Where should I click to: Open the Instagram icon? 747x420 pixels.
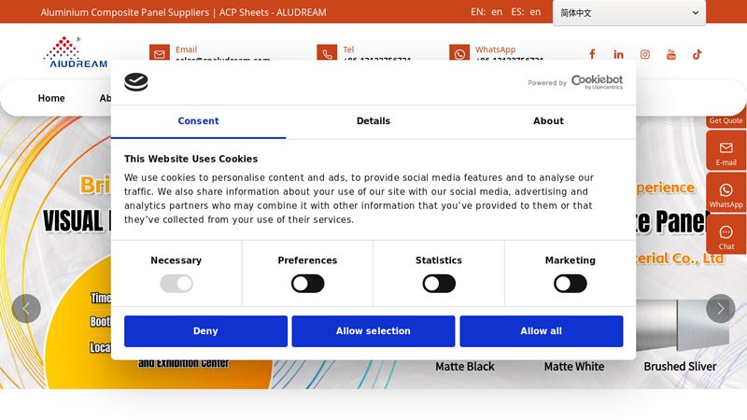tap(645, 54)
